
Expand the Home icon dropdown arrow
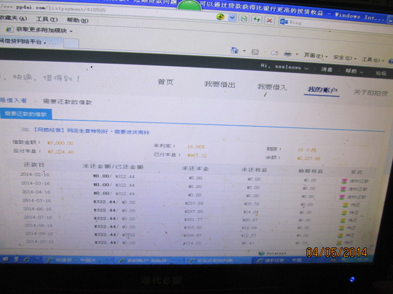tap(244, 51)
